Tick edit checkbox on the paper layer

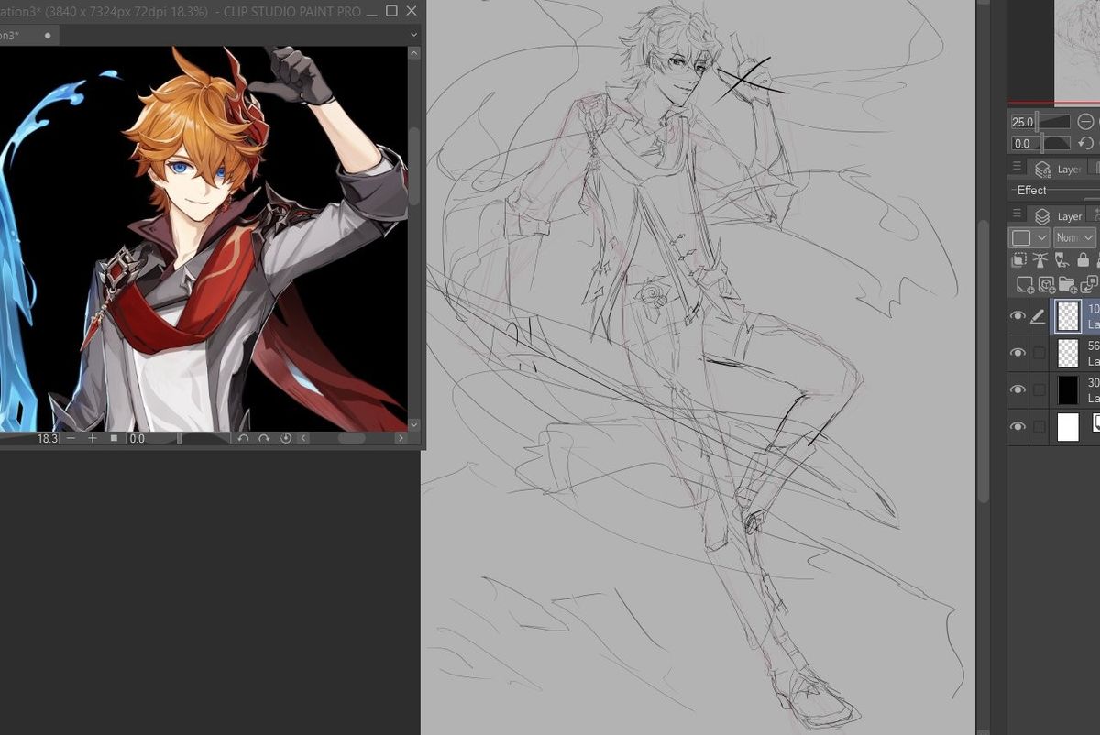[x=1039, y=426]
